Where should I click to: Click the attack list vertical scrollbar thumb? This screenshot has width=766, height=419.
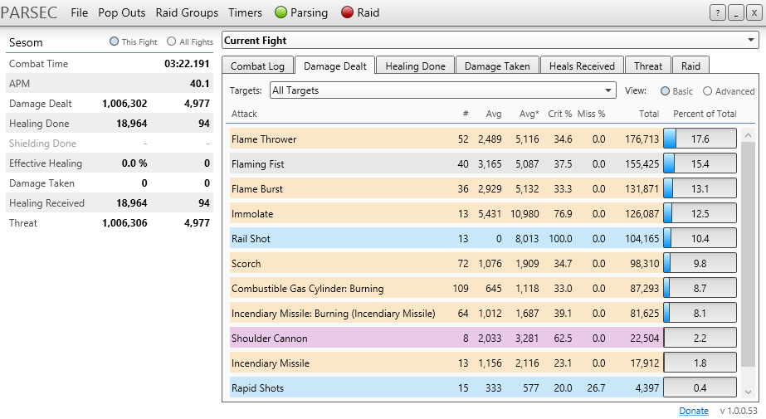click(748, 254)
